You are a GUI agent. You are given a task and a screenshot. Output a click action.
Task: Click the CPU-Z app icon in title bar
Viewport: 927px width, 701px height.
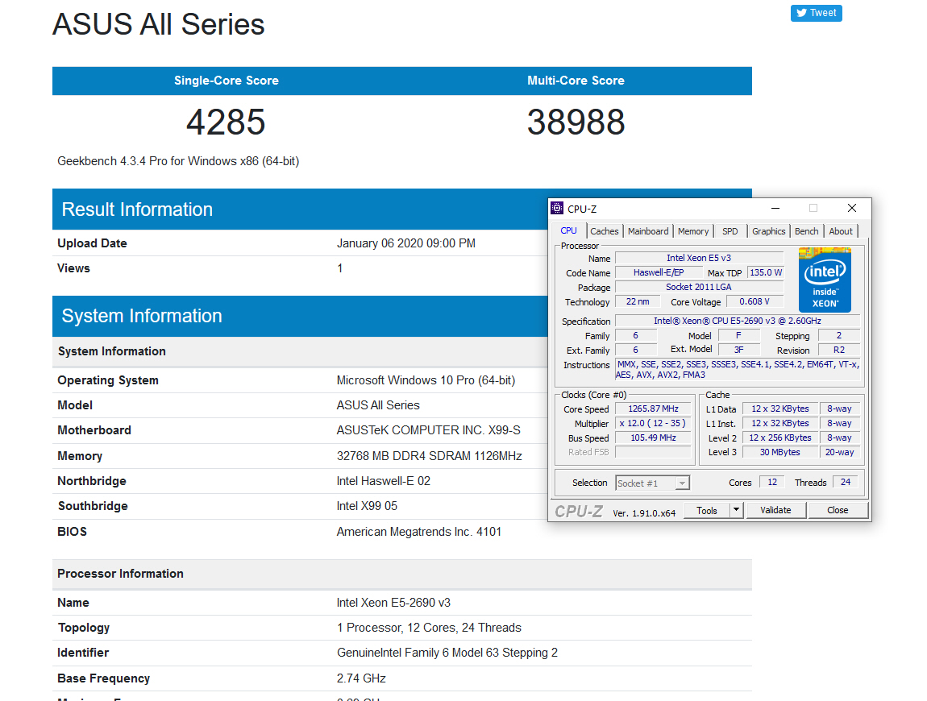(557, 208)
